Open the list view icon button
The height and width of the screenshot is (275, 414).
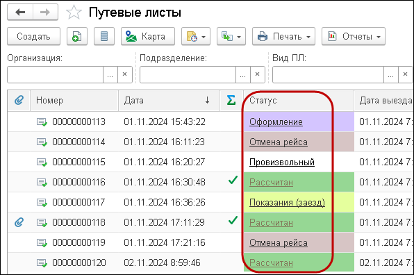tap(104, 36)
